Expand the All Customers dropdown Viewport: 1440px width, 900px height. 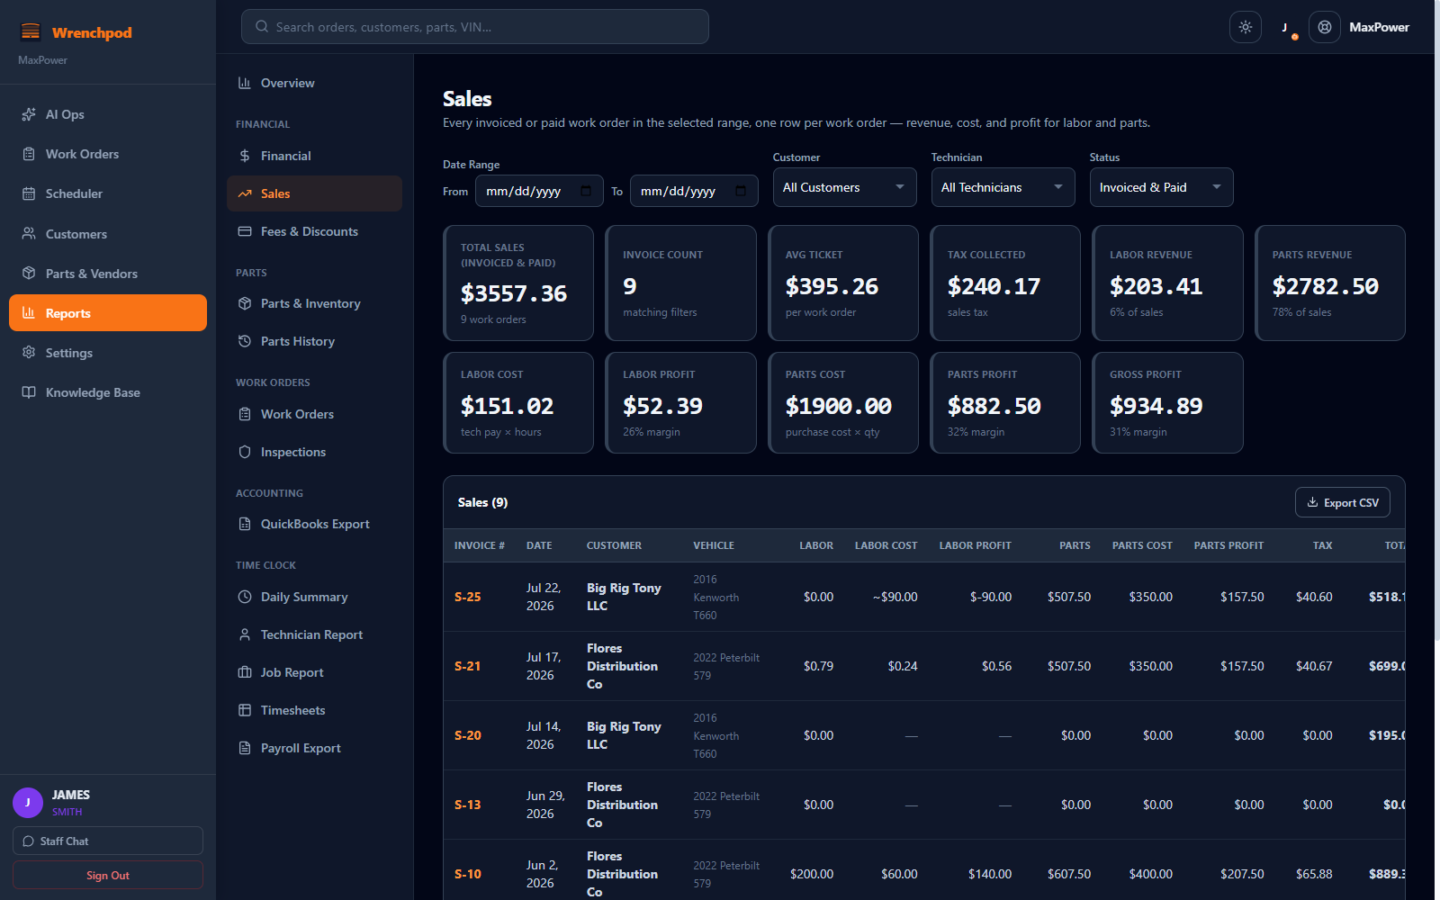(845, 187)
